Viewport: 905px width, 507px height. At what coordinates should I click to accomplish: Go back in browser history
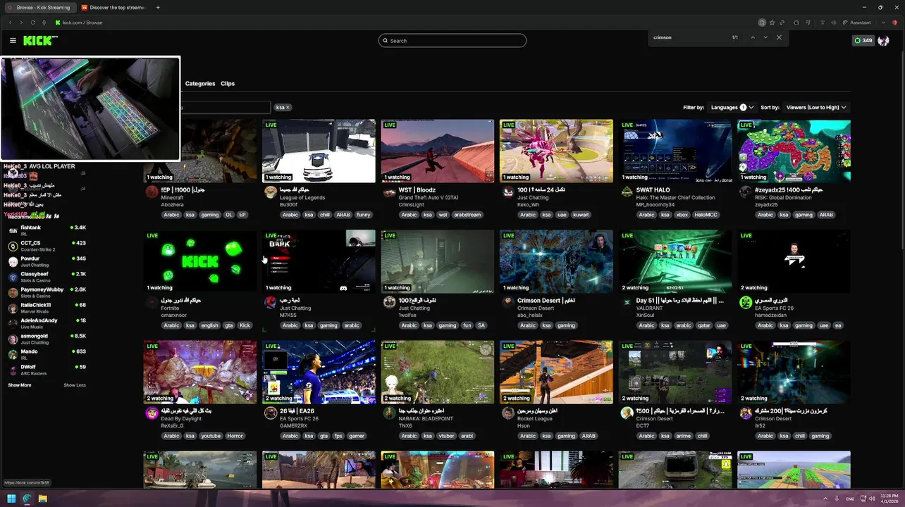10,23
